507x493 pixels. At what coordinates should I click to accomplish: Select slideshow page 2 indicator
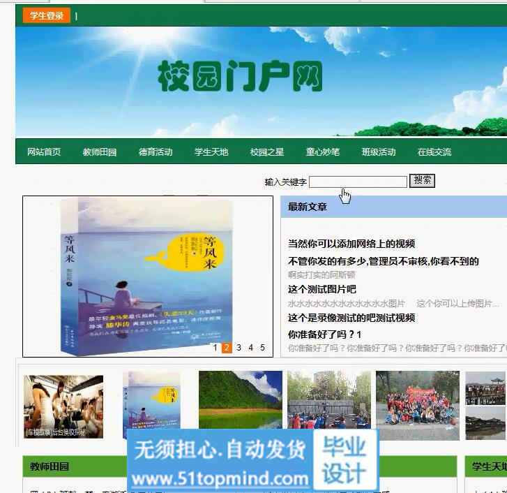[227, 348]
